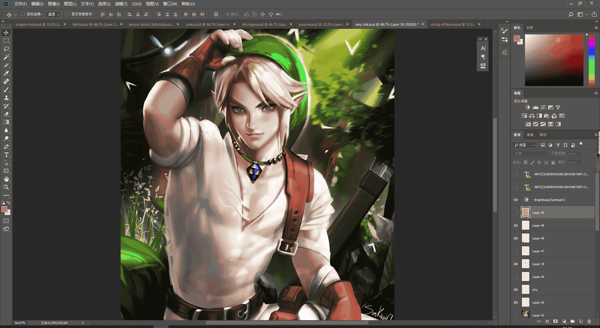Select the Lasso tool
Viewport: 600px width, 328px height.
[6, 49]
